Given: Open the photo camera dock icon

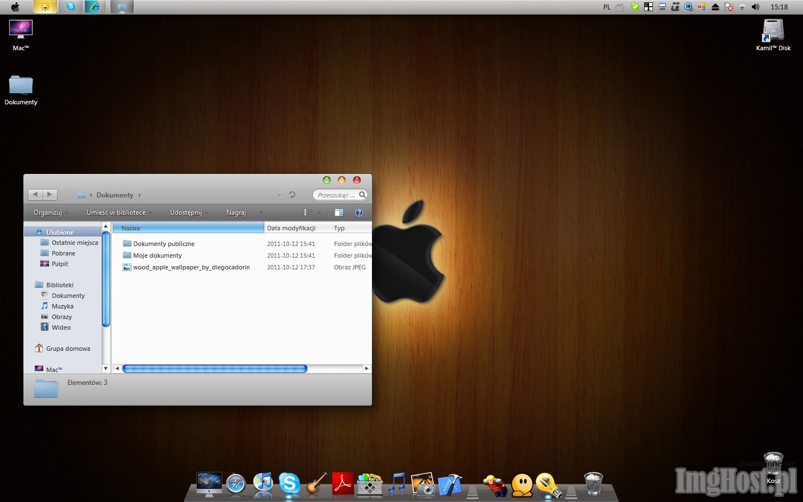Looking at the screenshot, I should click(423, 484).
